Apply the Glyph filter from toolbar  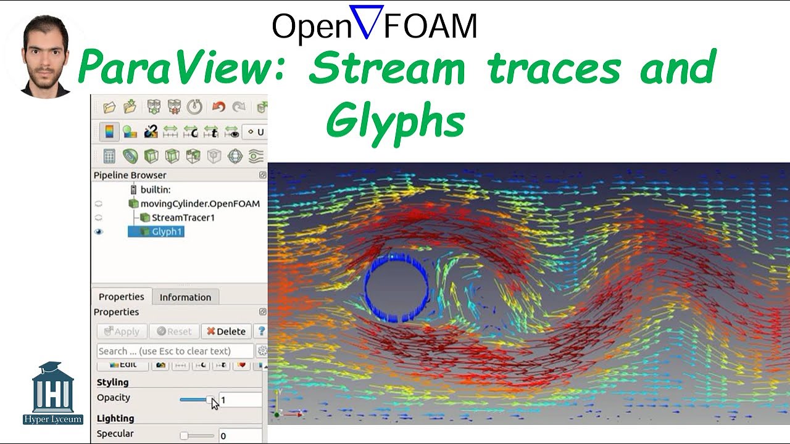pos(235,156)
